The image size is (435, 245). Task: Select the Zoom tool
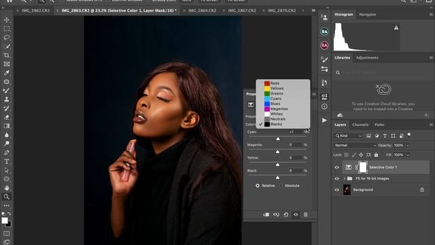coord(7,197)
